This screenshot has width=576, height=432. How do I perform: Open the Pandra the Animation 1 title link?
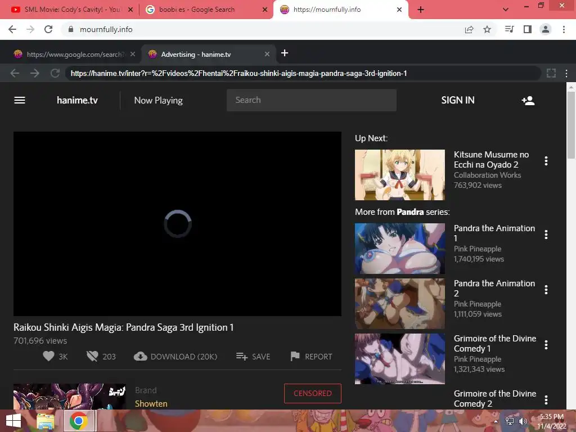click(494, 233)
